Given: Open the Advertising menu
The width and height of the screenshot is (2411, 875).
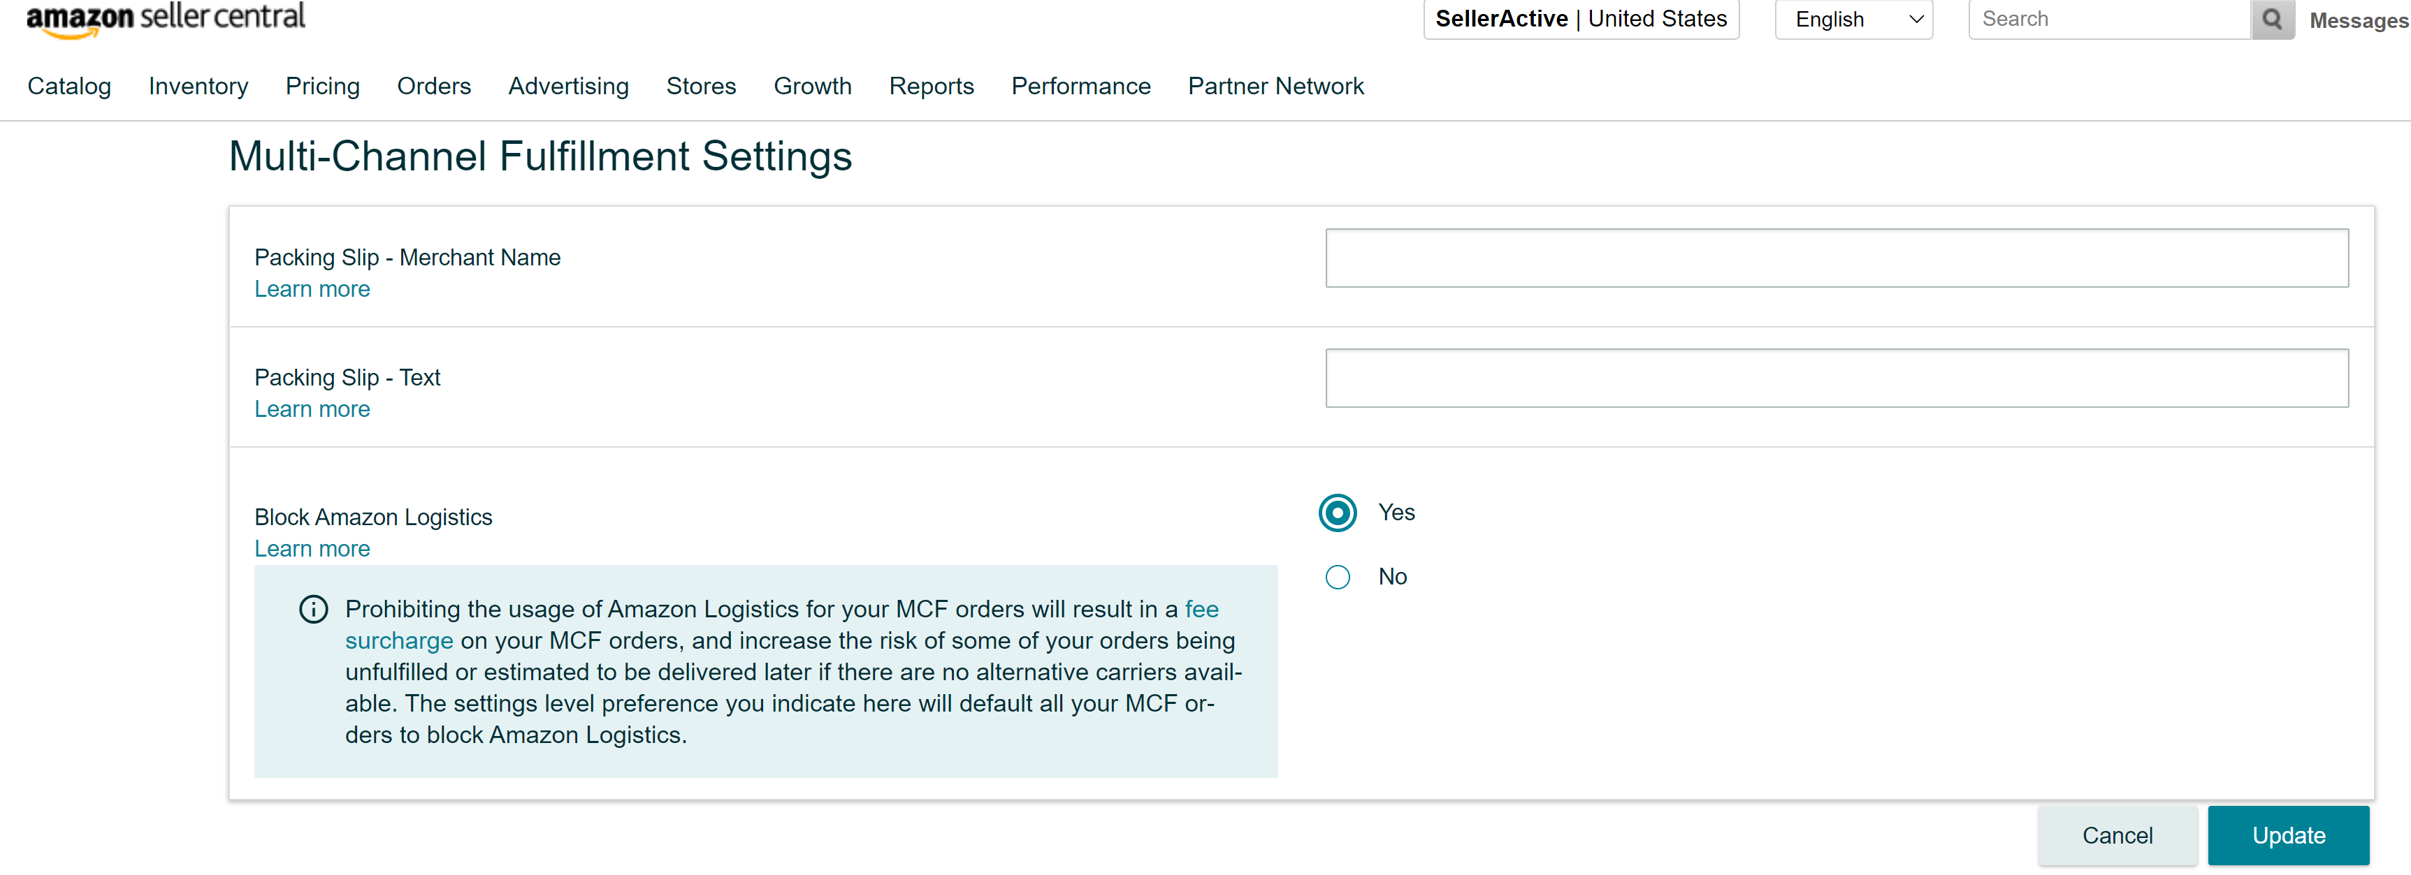Looking at the screenshot, I should coord(568,86).
